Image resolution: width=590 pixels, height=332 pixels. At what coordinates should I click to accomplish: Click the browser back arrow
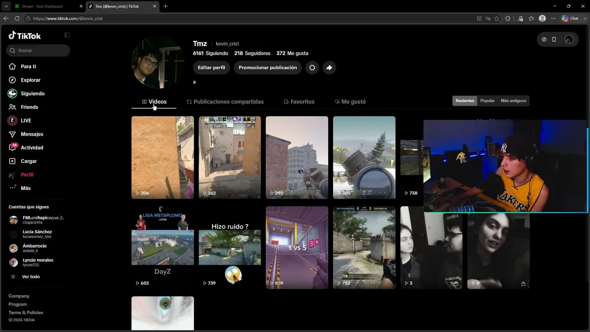click(x=6, y=18)
